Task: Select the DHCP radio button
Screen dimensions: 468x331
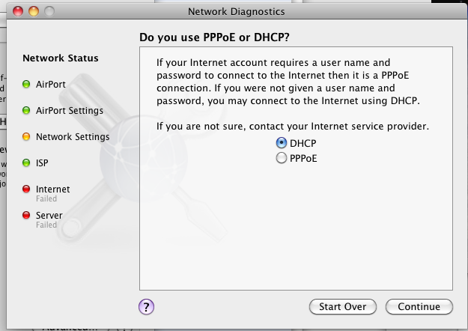Action: pyautogui.click(x=282, y=142)
